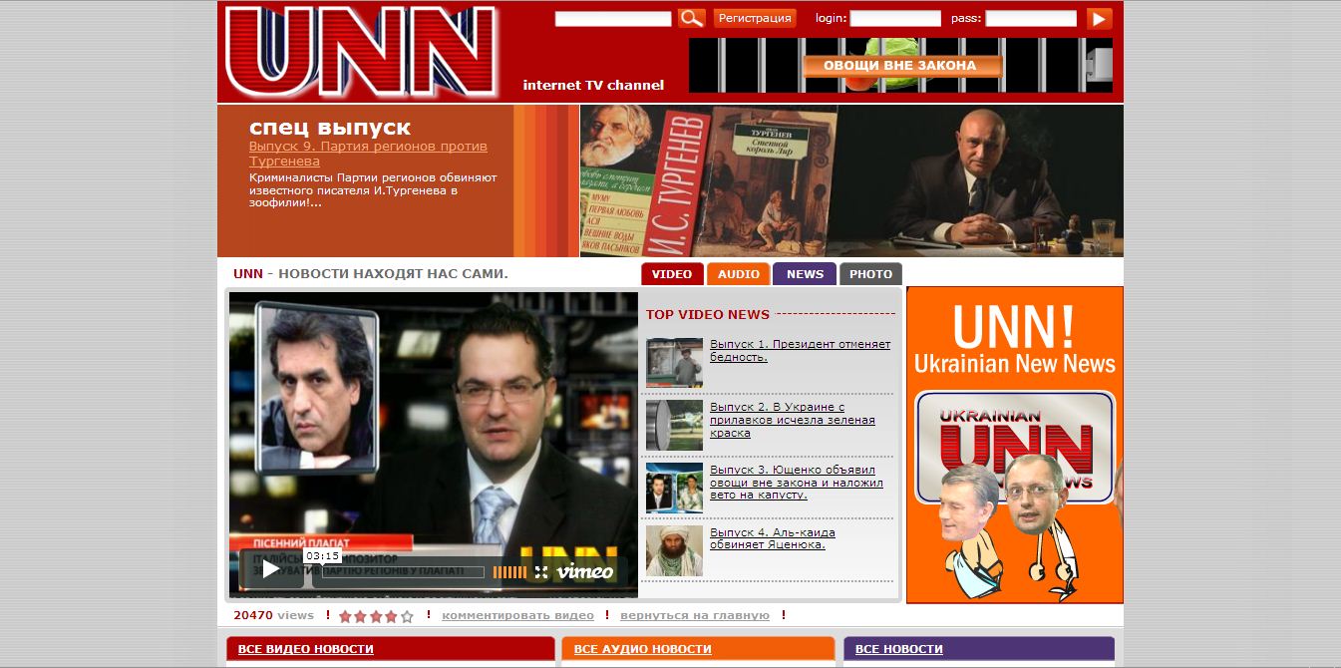
Task: Rate video with the first star
Action: (345, 617)
